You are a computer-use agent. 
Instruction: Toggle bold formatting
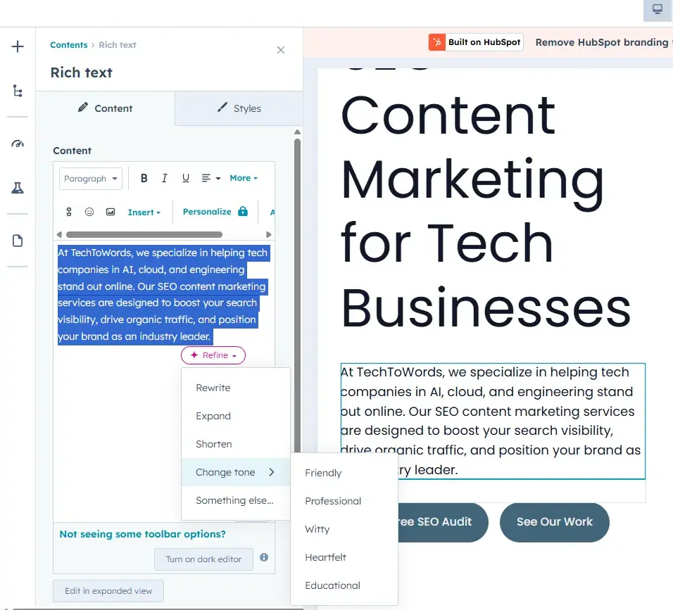click(144, 179)
